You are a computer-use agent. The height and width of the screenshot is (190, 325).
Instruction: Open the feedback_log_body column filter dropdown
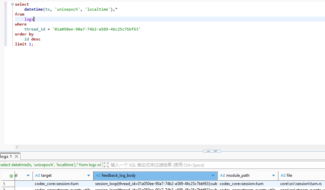pyautogui.click(x=213, y=175)
